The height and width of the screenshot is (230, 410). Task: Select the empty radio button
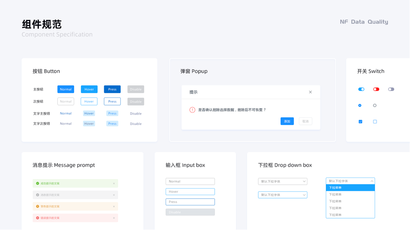click(x=375, y=105)
